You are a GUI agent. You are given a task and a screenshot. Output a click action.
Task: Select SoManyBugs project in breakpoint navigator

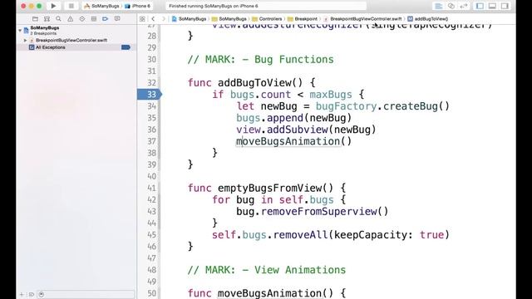[44, 27]
